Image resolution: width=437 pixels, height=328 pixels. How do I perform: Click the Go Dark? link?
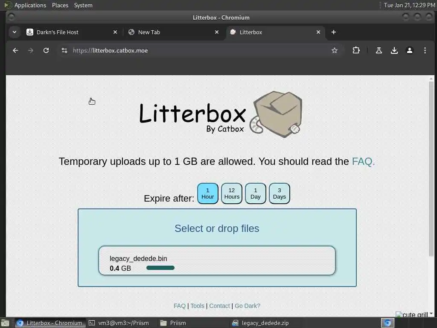click(x=248, y=306)
